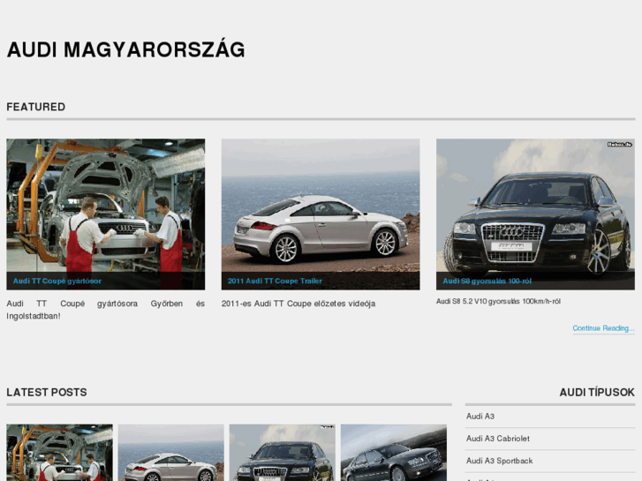Open the featured silver Audi TT Coupe image
Image resolution: width=642 pixels, height=481 pixels.
pyautogui.click(x=321, y=214)
